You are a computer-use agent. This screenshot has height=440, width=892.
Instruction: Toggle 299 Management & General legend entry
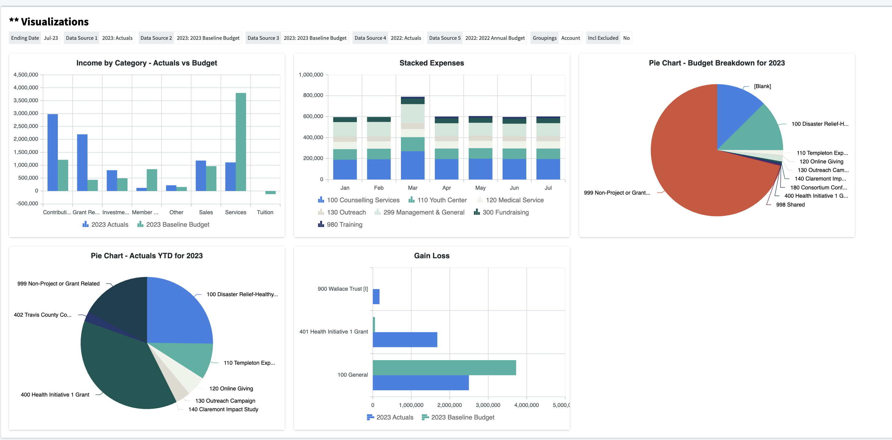coord(377,212)
